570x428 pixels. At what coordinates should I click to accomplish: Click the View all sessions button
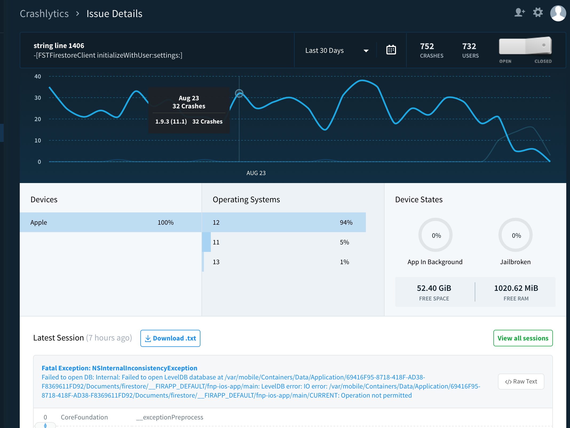coord(523,338)
